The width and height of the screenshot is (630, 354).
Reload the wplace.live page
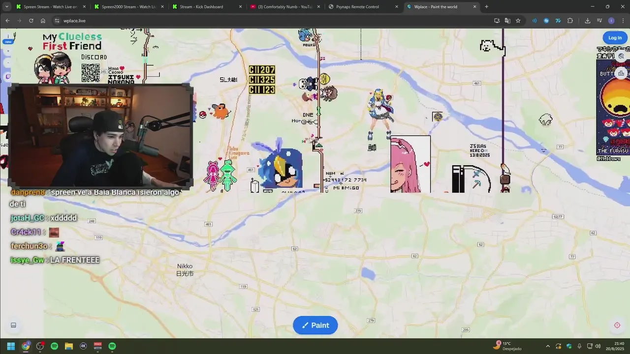[x=31, y=21]
